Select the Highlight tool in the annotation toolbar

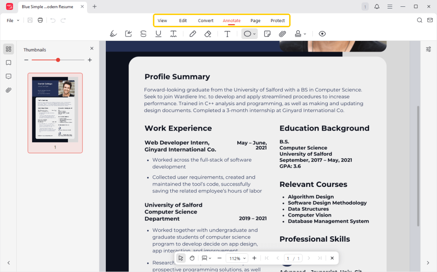coord(113,34)
